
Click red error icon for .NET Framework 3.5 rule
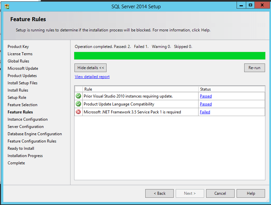[x=78, y=112]
